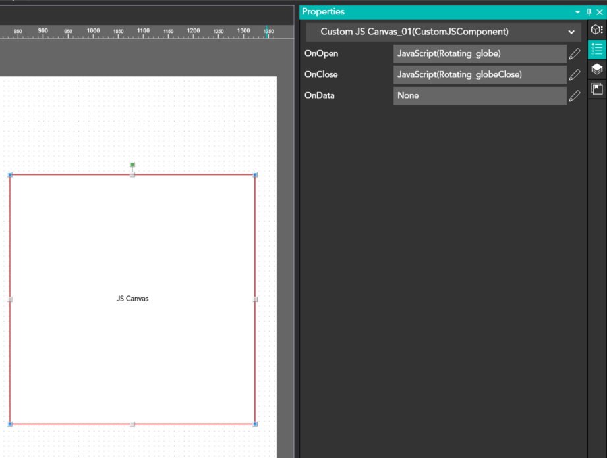607x458 pixels.
Task: Click the pencil icon beside OnClose
Action: coord(575,75)
